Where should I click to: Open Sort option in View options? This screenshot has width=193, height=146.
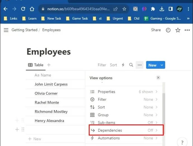coord(124,107)
